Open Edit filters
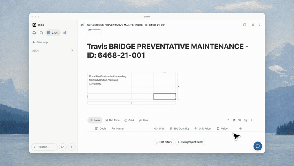This screenshot has width=294, height=166. [x=164, y=142]
